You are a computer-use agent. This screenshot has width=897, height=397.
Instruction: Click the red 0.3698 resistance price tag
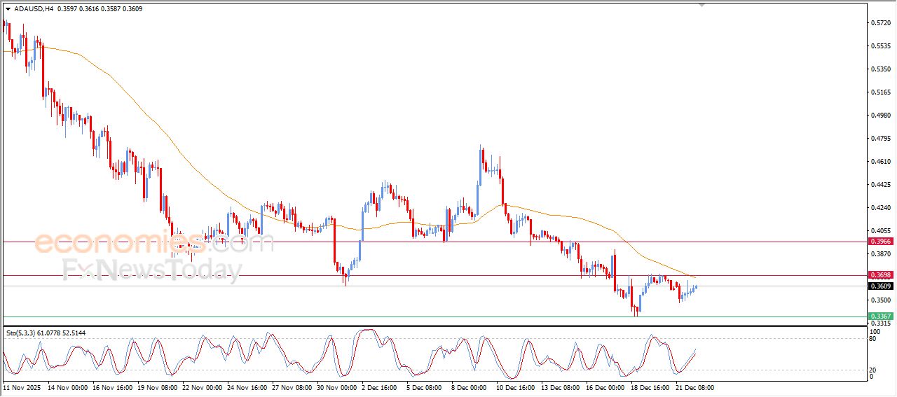point(880,276)
